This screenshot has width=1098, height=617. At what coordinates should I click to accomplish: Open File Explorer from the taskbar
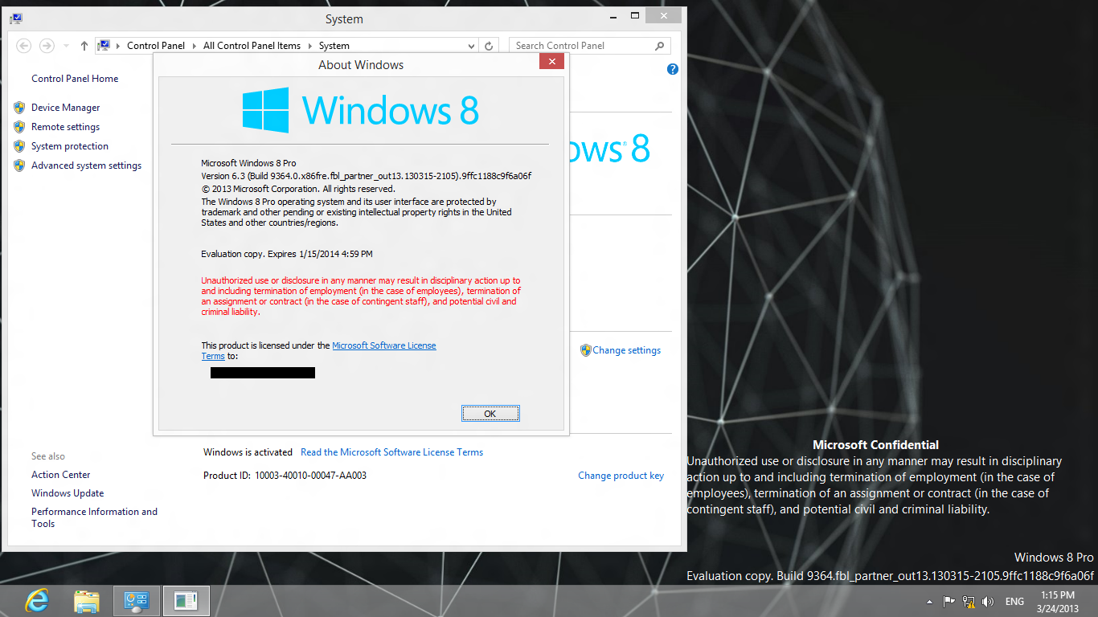click(87, 601)
